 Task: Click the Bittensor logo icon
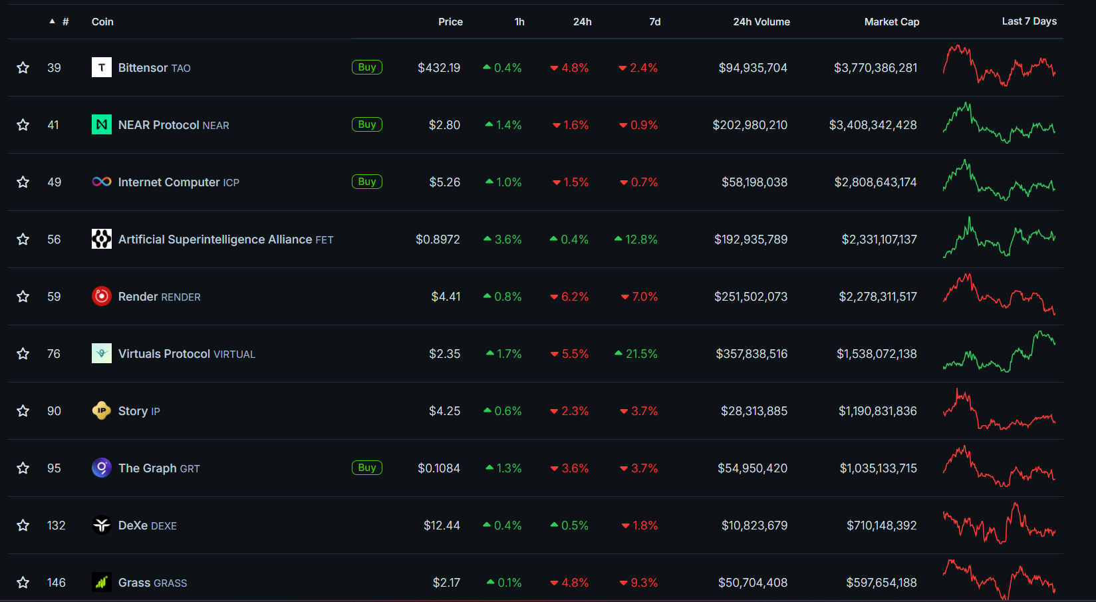pyautogui.click(x=102, y=67)
